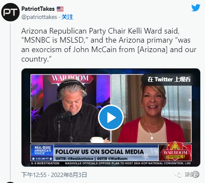Play the embedded War Room video
The width and height of the screenshot is (205, 183).
coord(111,118)
